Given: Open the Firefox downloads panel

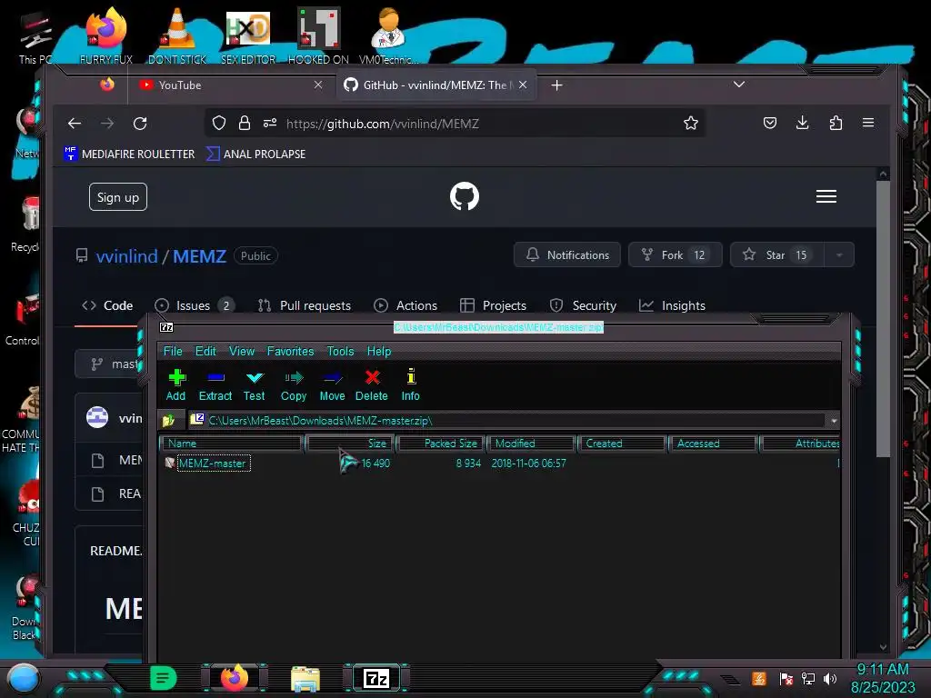Looking at the screenshot, I should tap(802, 123).
